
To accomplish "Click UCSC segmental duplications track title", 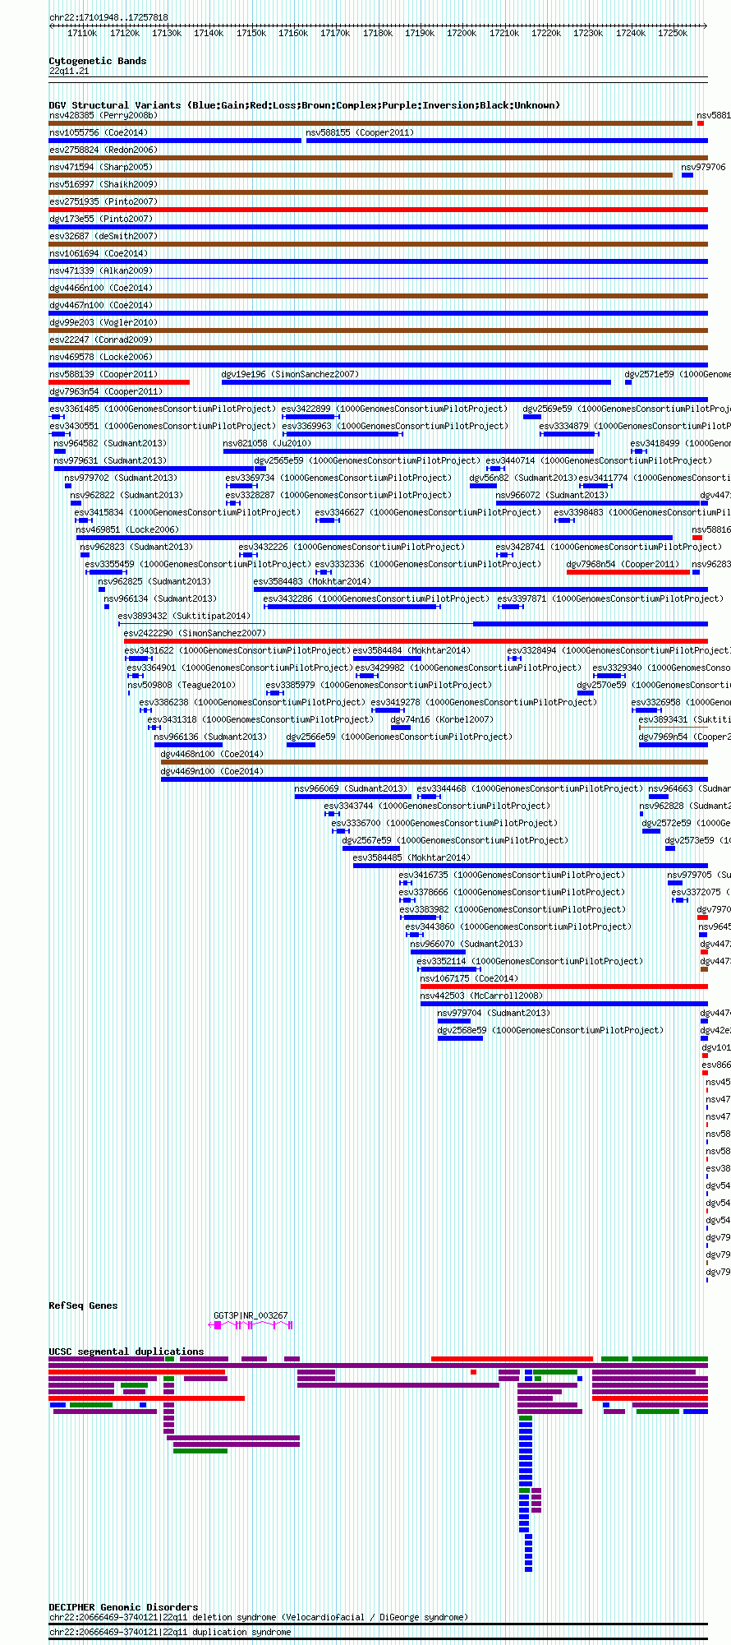I will coord(126,1352).
